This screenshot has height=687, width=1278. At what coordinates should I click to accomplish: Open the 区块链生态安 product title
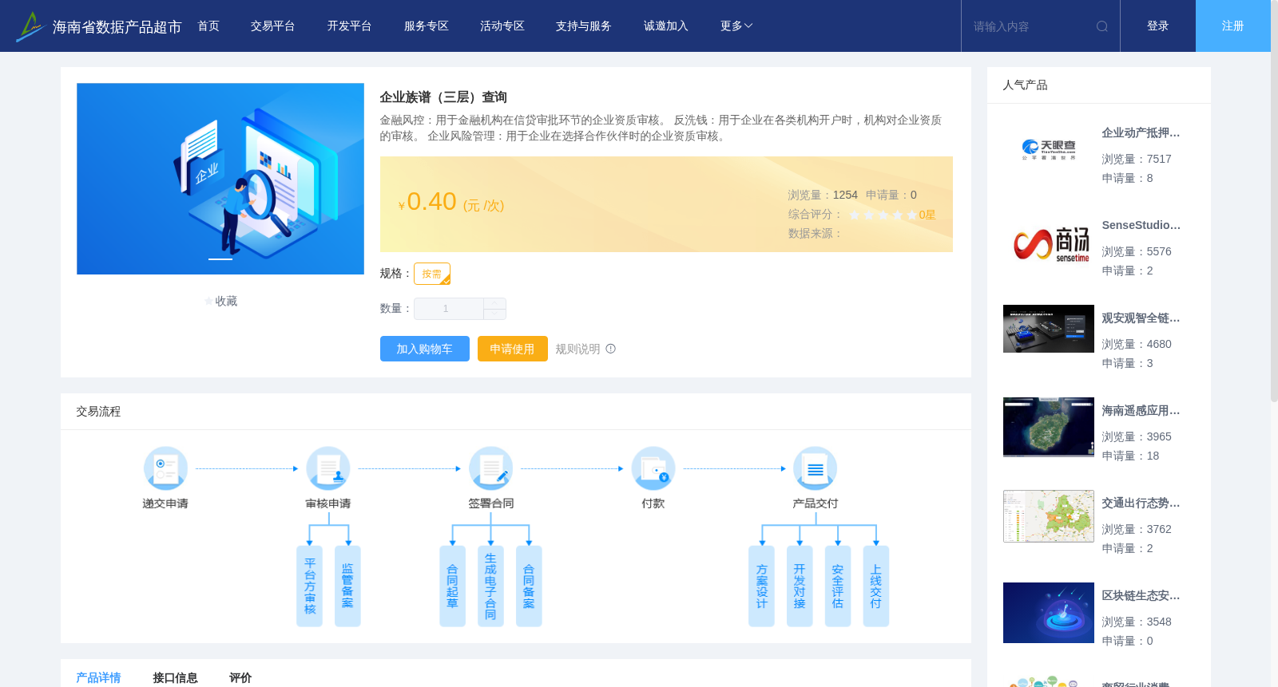(x=1141, y=596)
